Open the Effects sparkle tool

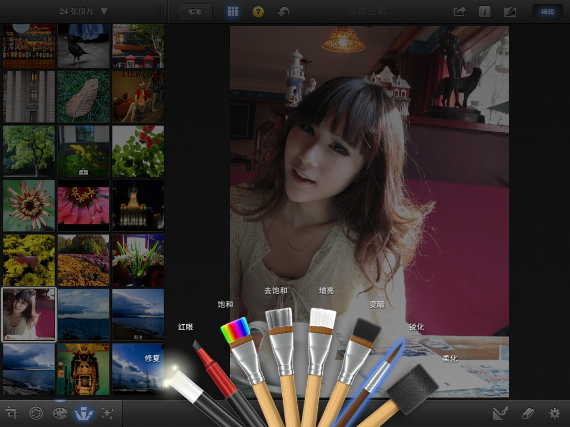click(x=107, y=413)
